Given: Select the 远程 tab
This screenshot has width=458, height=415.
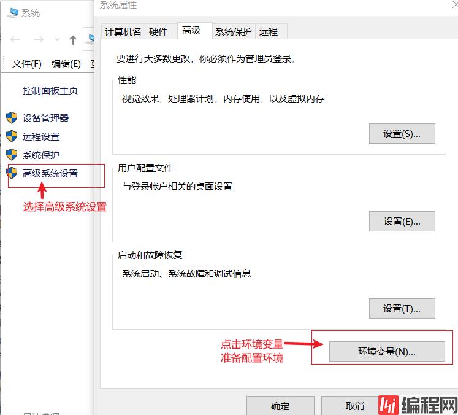Looking at the screenshot, I should pos(269,31).
